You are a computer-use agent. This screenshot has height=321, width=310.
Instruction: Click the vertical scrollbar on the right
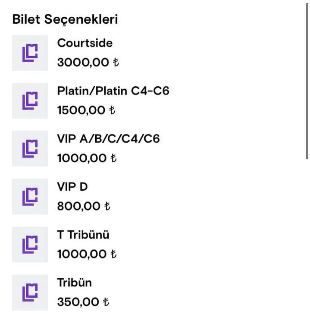[x=307, y=82]
